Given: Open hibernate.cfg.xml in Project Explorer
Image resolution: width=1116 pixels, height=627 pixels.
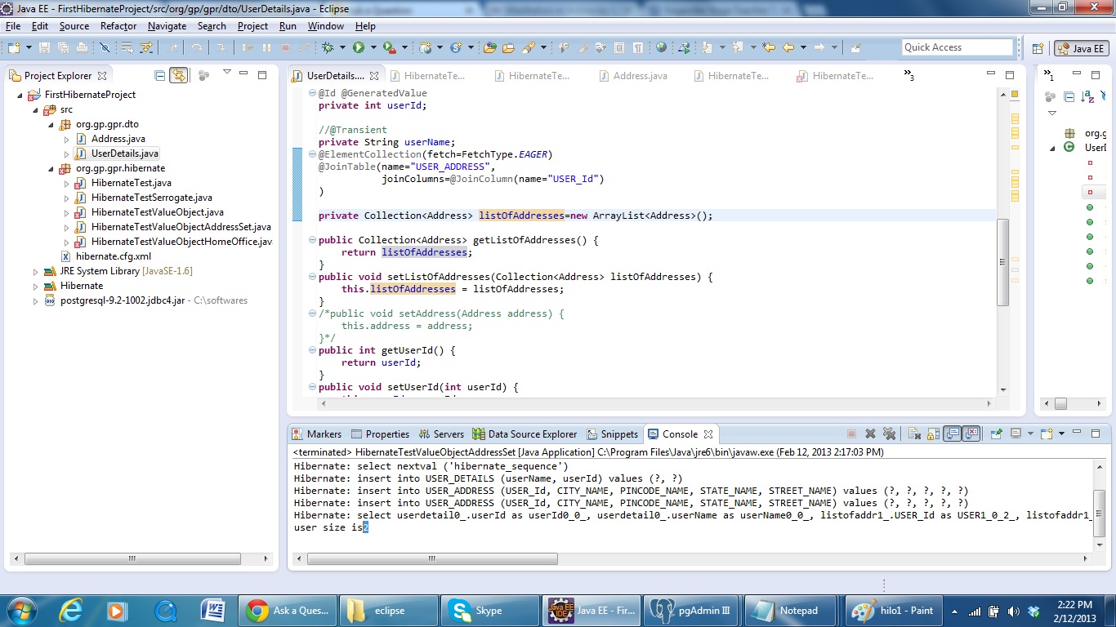Looking at the screenshot, I should tap(113, 256).
